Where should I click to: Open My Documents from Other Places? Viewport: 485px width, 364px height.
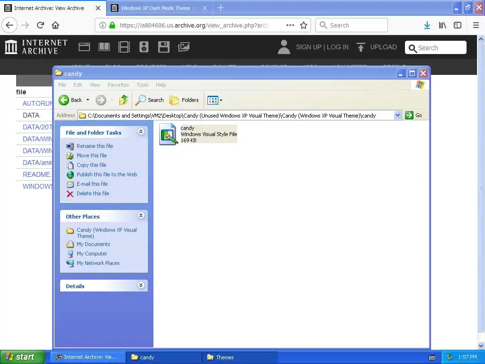click(x=93, y=244)
